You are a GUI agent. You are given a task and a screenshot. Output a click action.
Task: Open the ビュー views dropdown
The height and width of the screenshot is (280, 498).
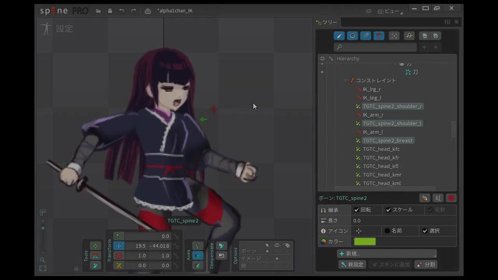[x=390, y=11]
